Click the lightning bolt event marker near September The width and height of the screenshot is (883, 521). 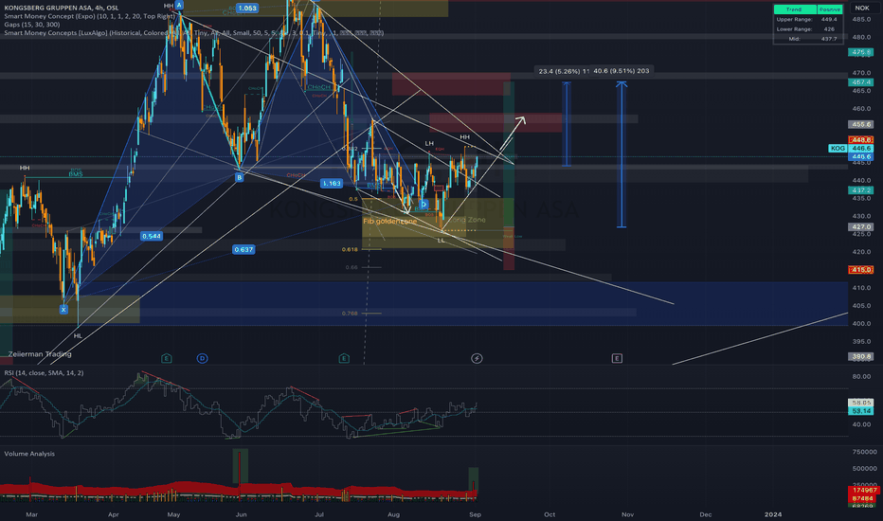477,358
